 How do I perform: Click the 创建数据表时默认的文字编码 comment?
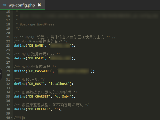point(46,92)
